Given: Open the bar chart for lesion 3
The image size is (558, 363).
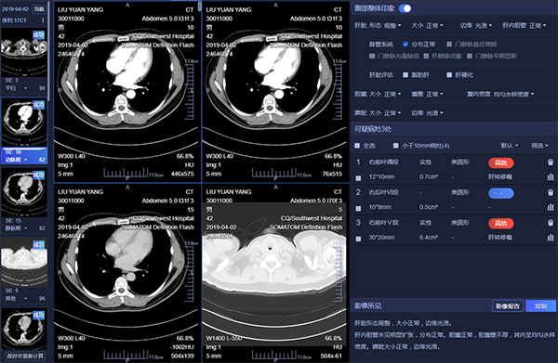Looking at the screenshot, I should (x=551, y=238).
